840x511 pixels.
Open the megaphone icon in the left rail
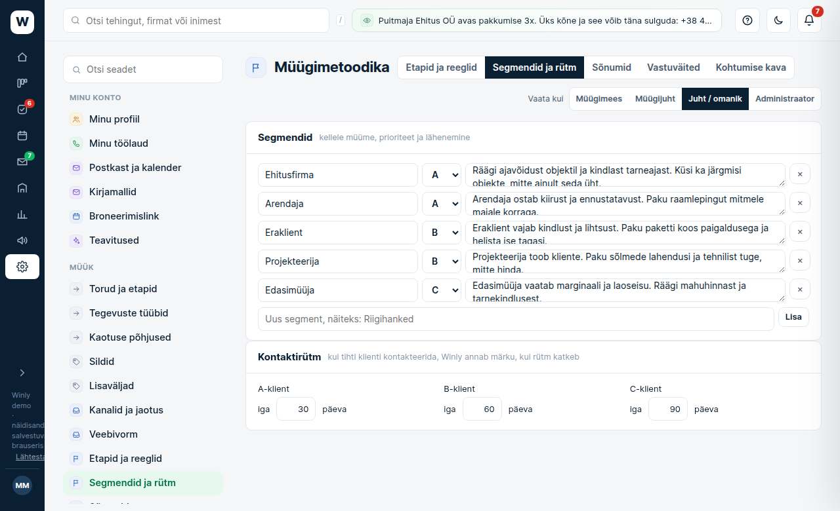[22, 240]
